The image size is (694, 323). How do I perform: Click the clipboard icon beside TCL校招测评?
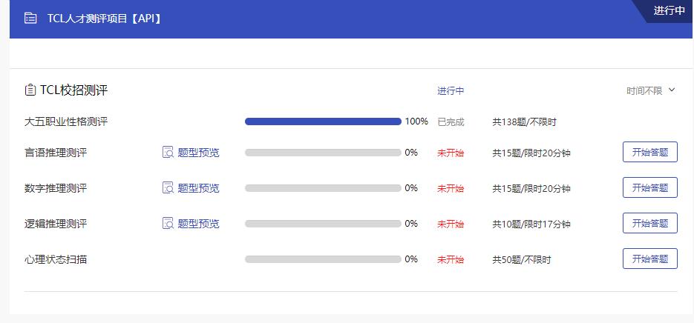(x=30, y=90)
